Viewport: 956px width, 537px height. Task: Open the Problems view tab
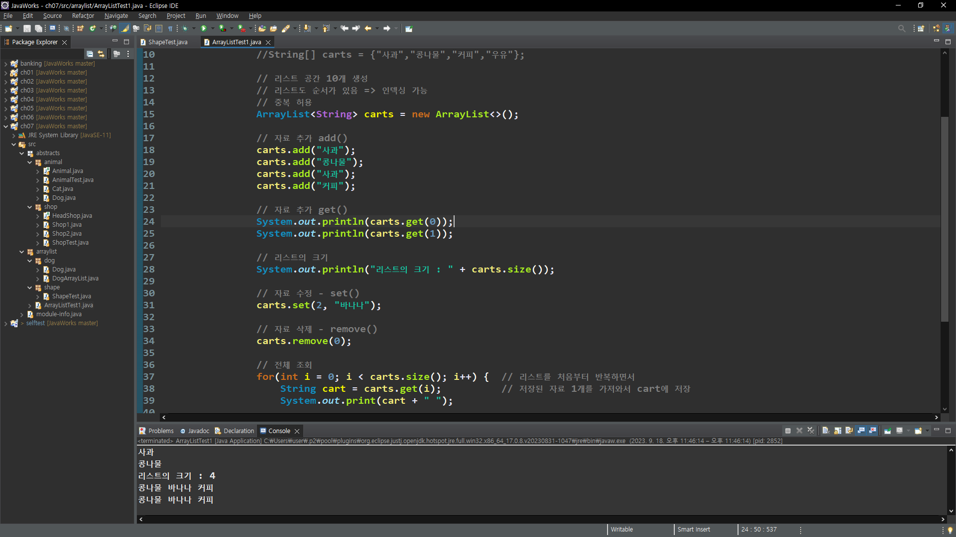[x=160, y=431]
